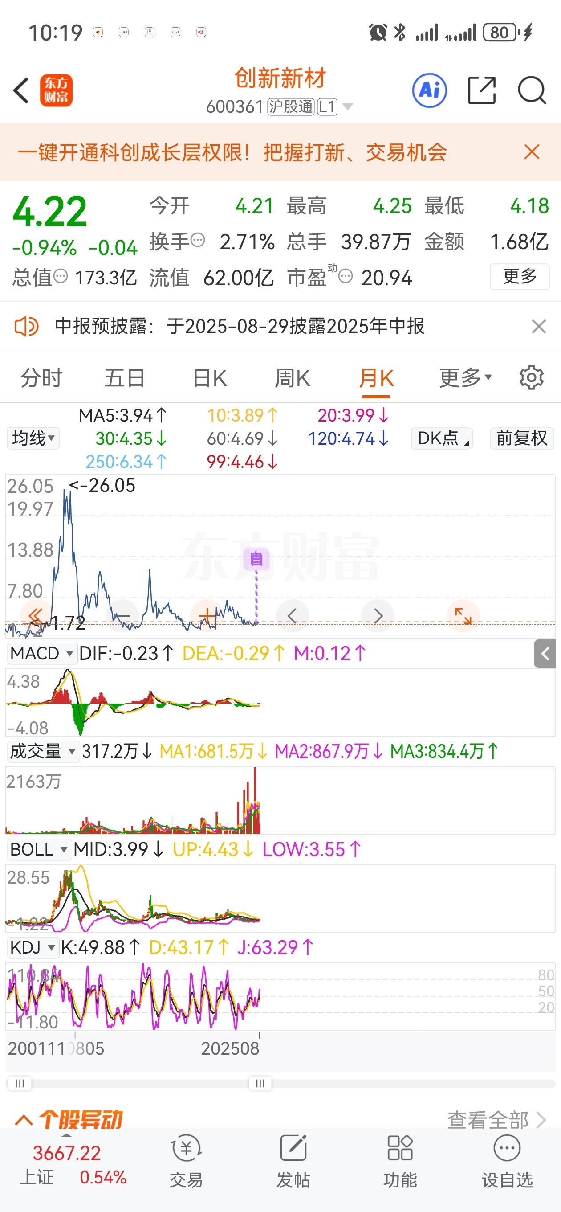Viewport: 561px width, 1212px height.
Task: Tap the 中报预披露 announcement text
Action: [240, 326]
